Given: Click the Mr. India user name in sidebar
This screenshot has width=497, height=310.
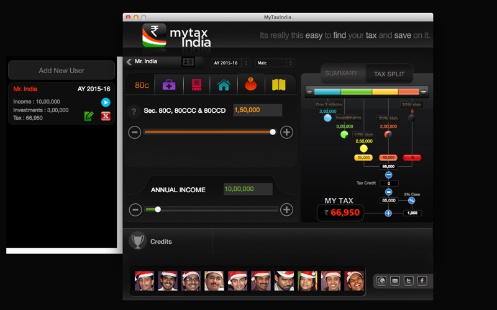Looking at the screenshot, I should 25,89.
